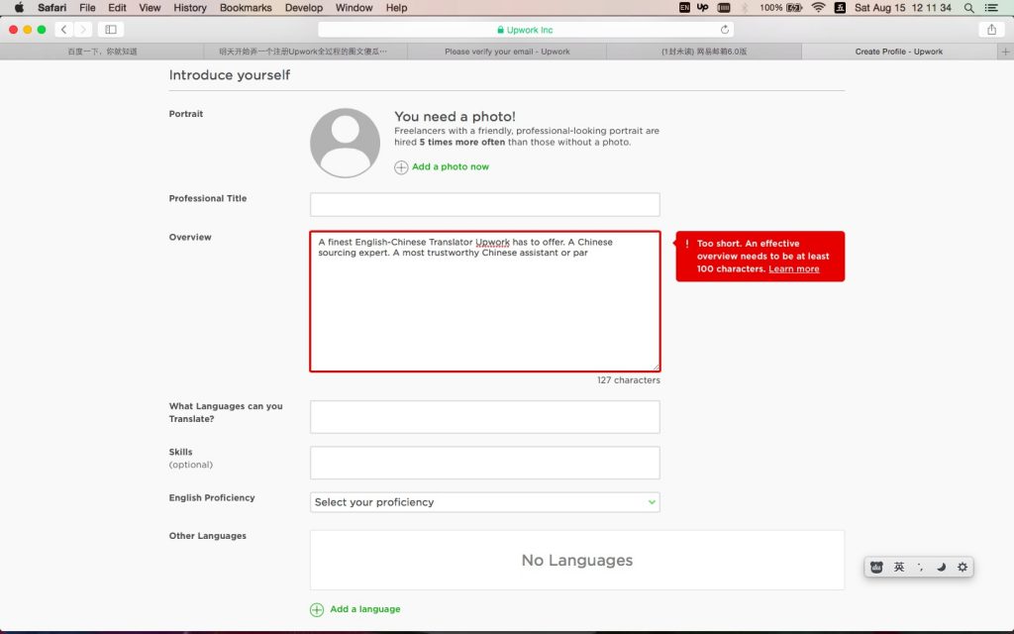The image size is (1014, 634).
Task: Switch to the 网易邮箱6.0版 tab
Action: point(704,52)
